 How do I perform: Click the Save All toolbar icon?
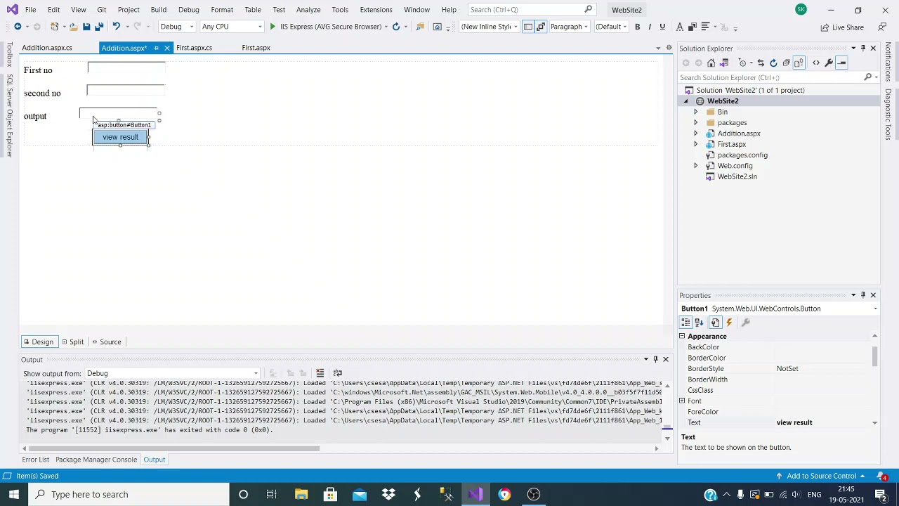coord(99,27)
